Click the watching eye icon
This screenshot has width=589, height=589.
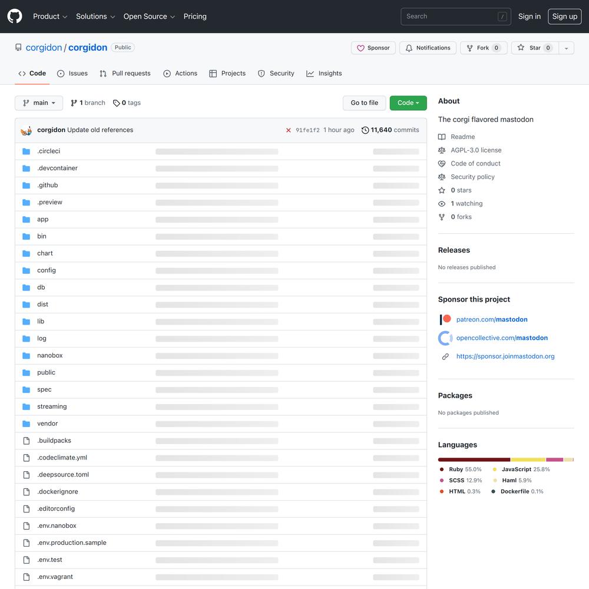(442, 204)
